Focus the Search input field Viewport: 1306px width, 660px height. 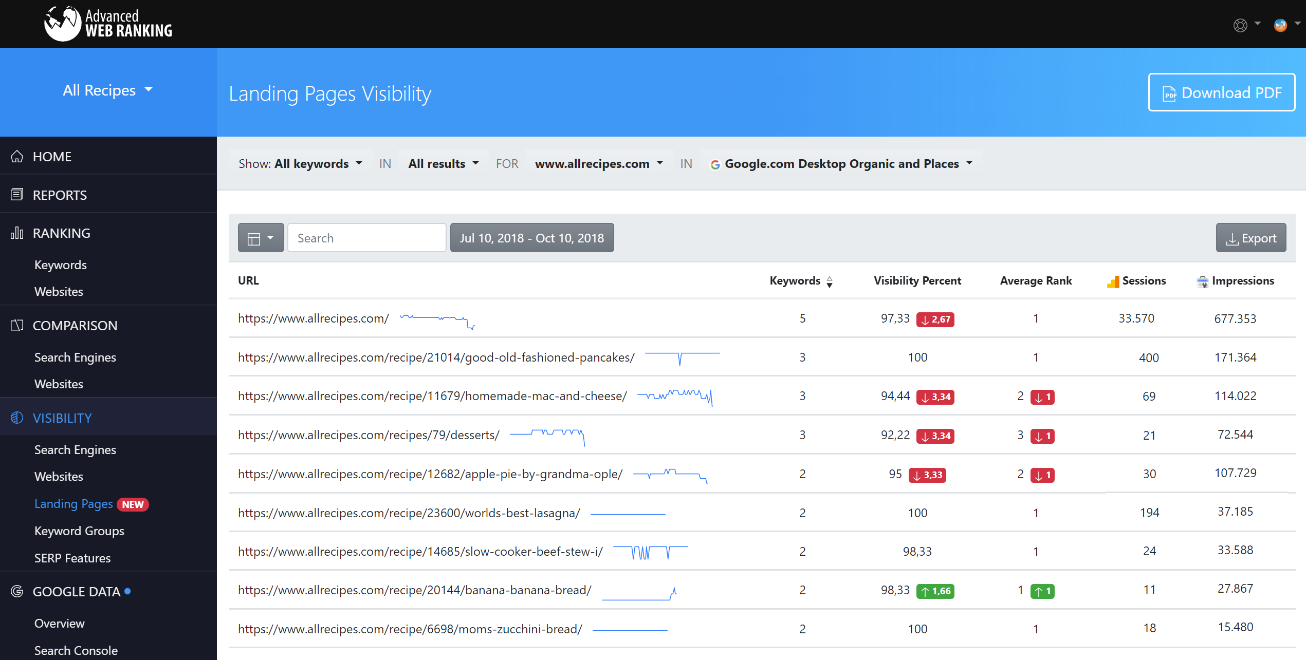366,238
